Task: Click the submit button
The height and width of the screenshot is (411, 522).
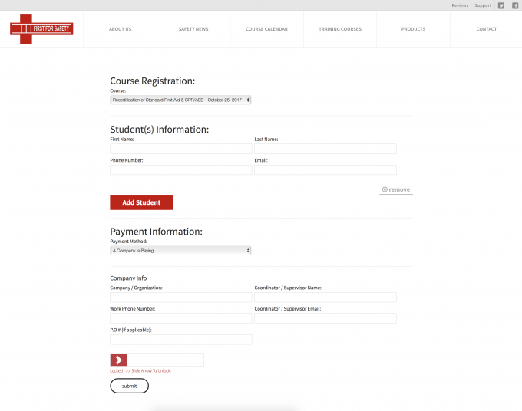Action: (129, 386)
